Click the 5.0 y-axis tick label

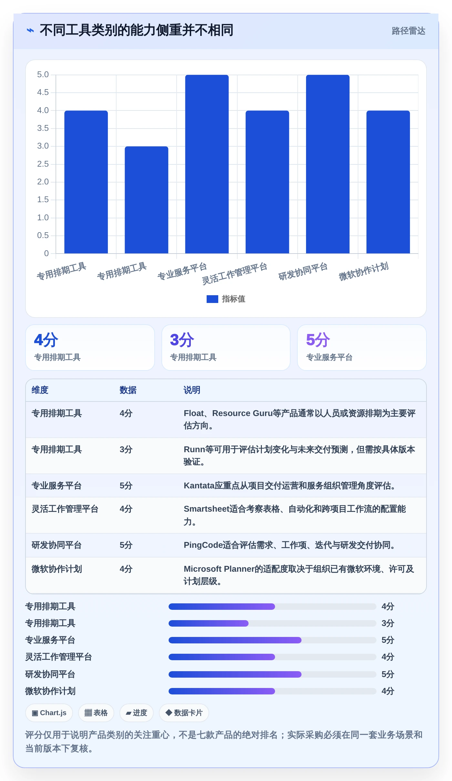43,75
